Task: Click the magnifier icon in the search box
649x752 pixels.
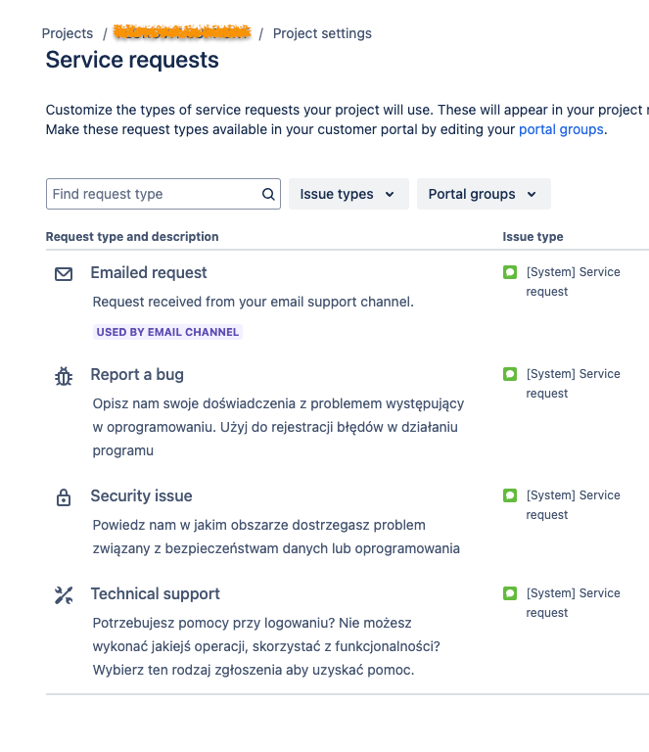Action: (x=268, y=194)
